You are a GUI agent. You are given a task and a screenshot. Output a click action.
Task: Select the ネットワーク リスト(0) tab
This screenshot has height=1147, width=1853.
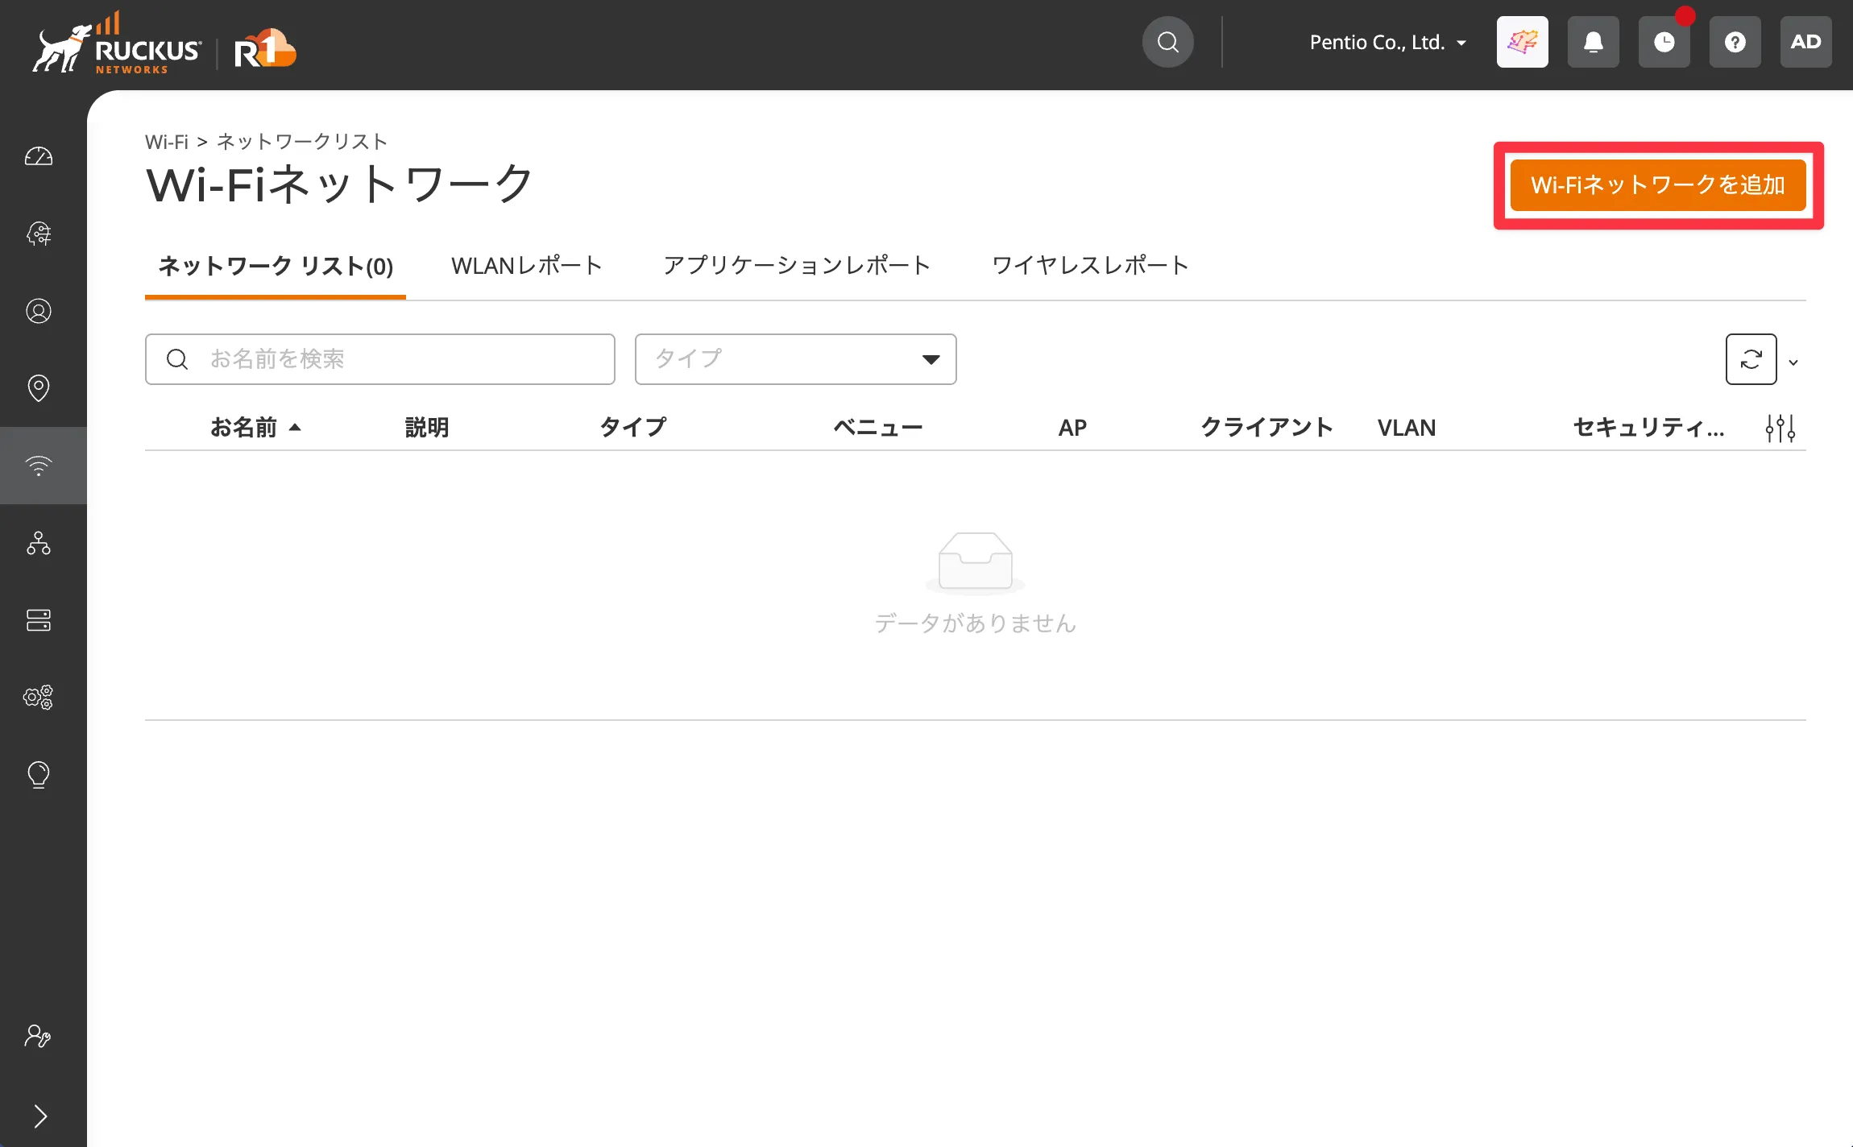[x=276, y=266]
